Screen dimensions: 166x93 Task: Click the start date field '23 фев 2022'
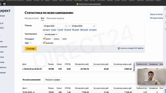click(55, 26)
